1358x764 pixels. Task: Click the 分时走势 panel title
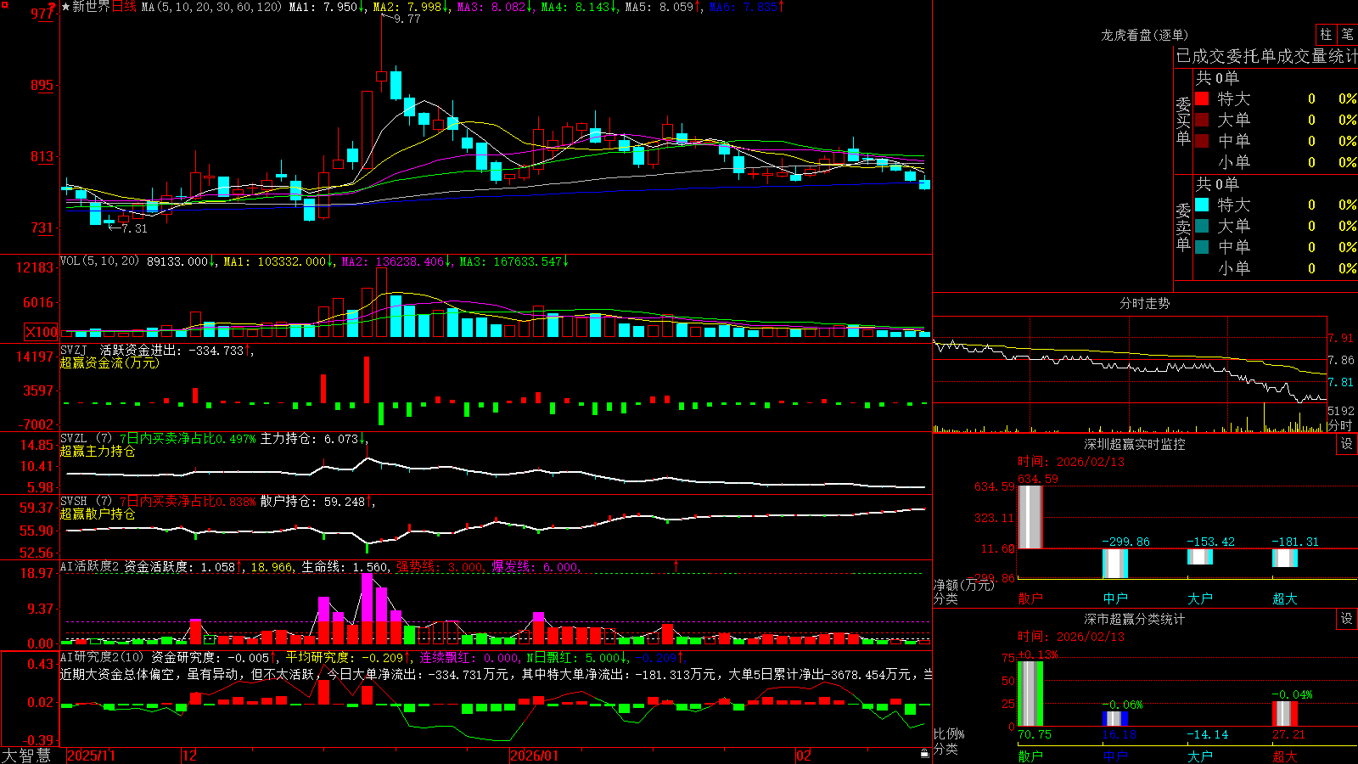(x=1145, y=303)
